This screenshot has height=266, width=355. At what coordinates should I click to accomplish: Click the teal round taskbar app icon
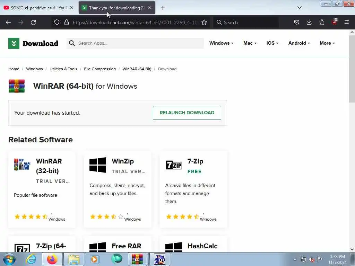click(x=117, y=259)
